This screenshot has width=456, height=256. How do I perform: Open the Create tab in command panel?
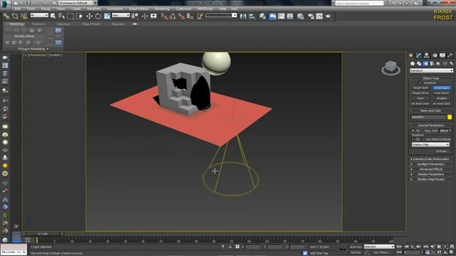411,55
